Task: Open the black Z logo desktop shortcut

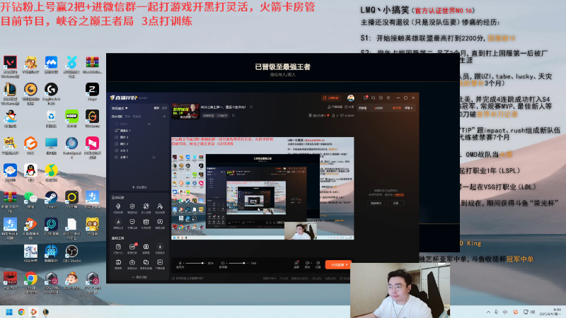Action: pyautogui.click(x=93, y=90)
